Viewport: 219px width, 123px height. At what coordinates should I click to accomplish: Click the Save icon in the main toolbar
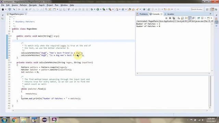click(61, 9)
